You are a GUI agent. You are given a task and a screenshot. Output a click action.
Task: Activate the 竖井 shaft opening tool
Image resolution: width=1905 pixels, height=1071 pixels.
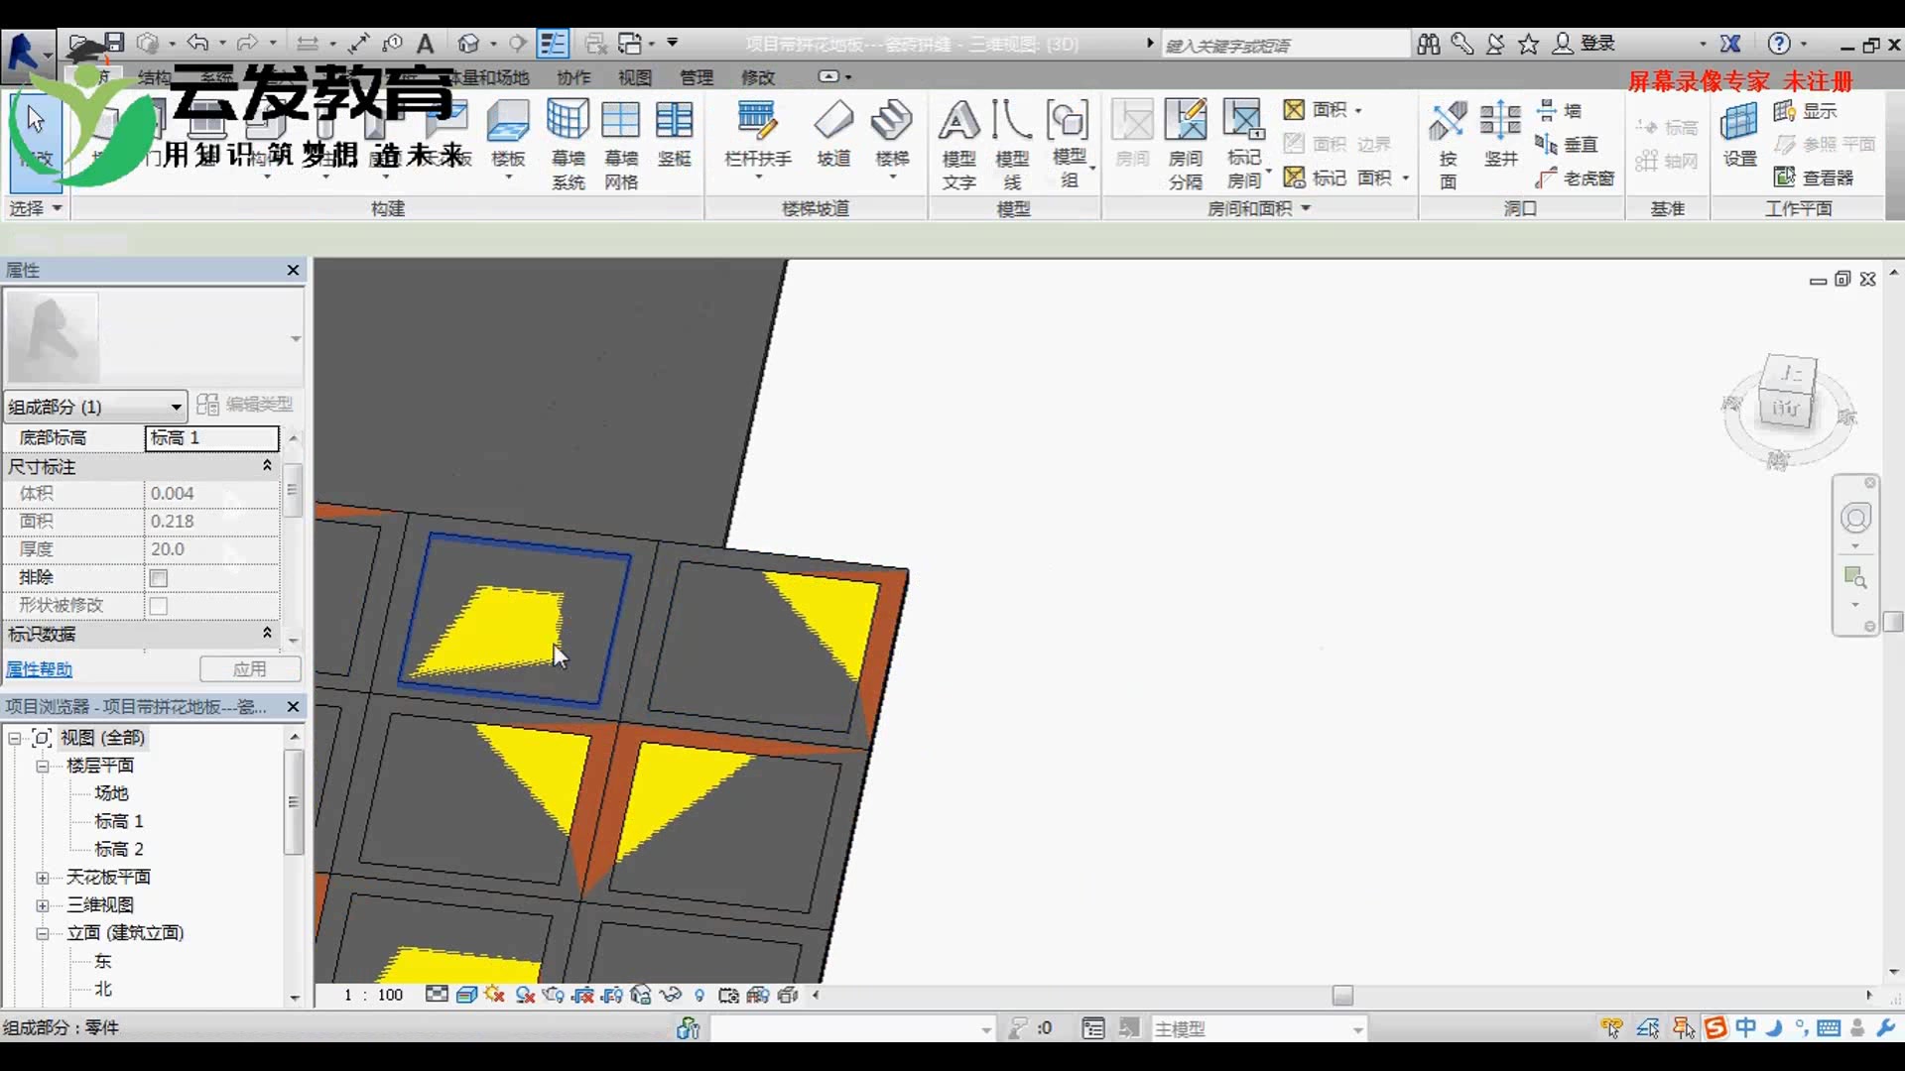(1501, 139)
